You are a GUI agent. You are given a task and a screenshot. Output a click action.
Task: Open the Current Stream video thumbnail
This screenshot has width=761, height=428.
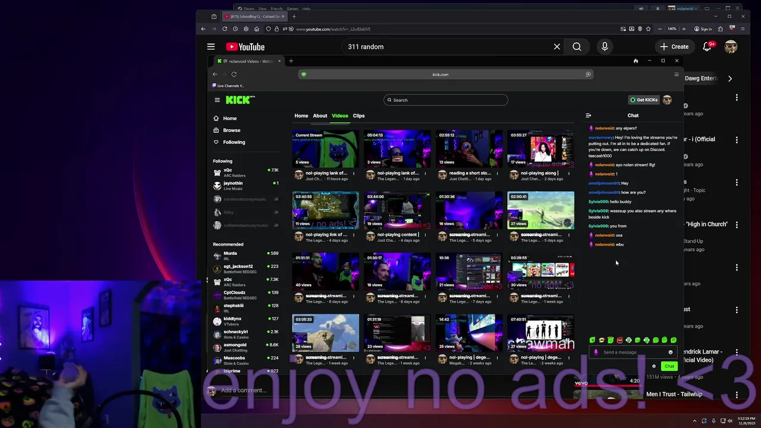326,149
